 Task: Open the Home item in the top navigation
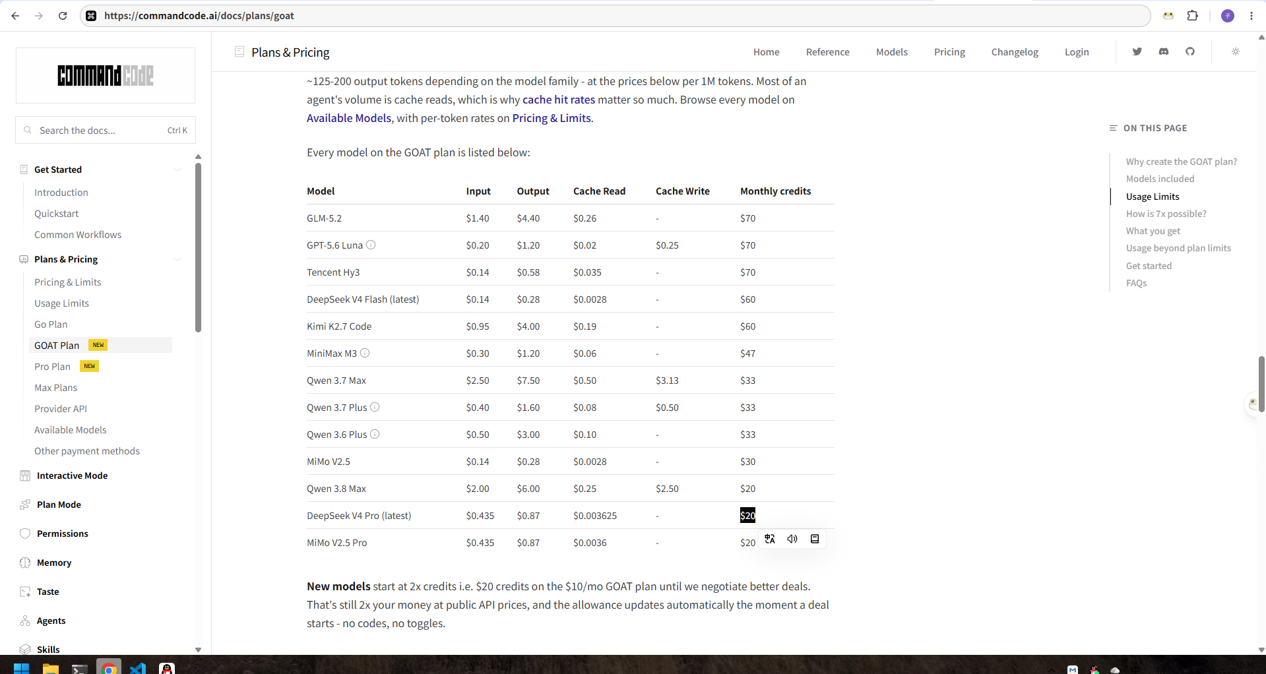click(767, 52)
